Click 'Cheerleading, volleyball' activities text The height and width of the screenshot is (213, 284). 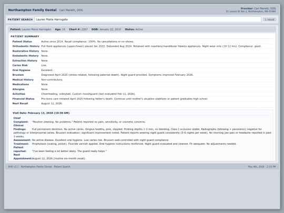[88, 94]
